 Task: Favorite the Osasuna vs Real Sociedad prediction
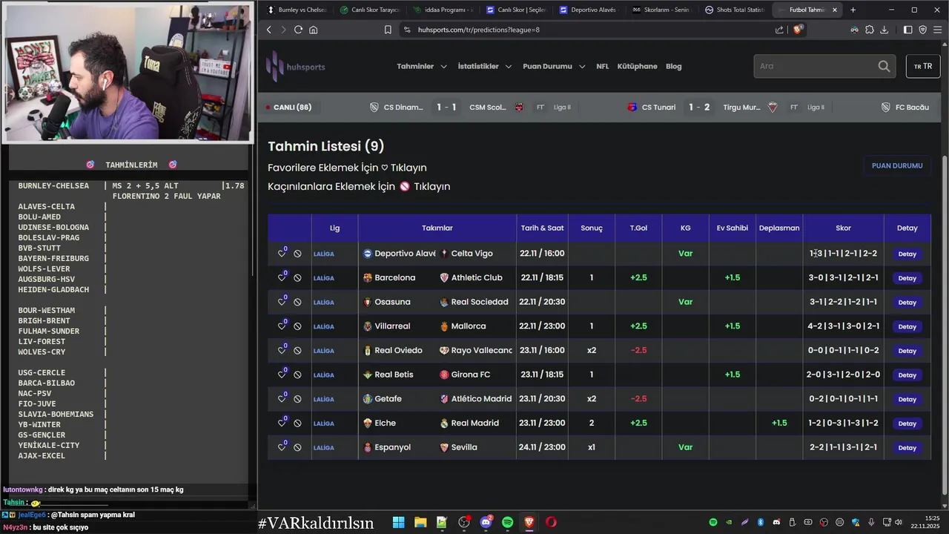[282, 302]
